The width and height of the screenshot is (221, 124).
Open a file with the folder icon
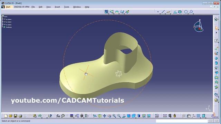11,116
